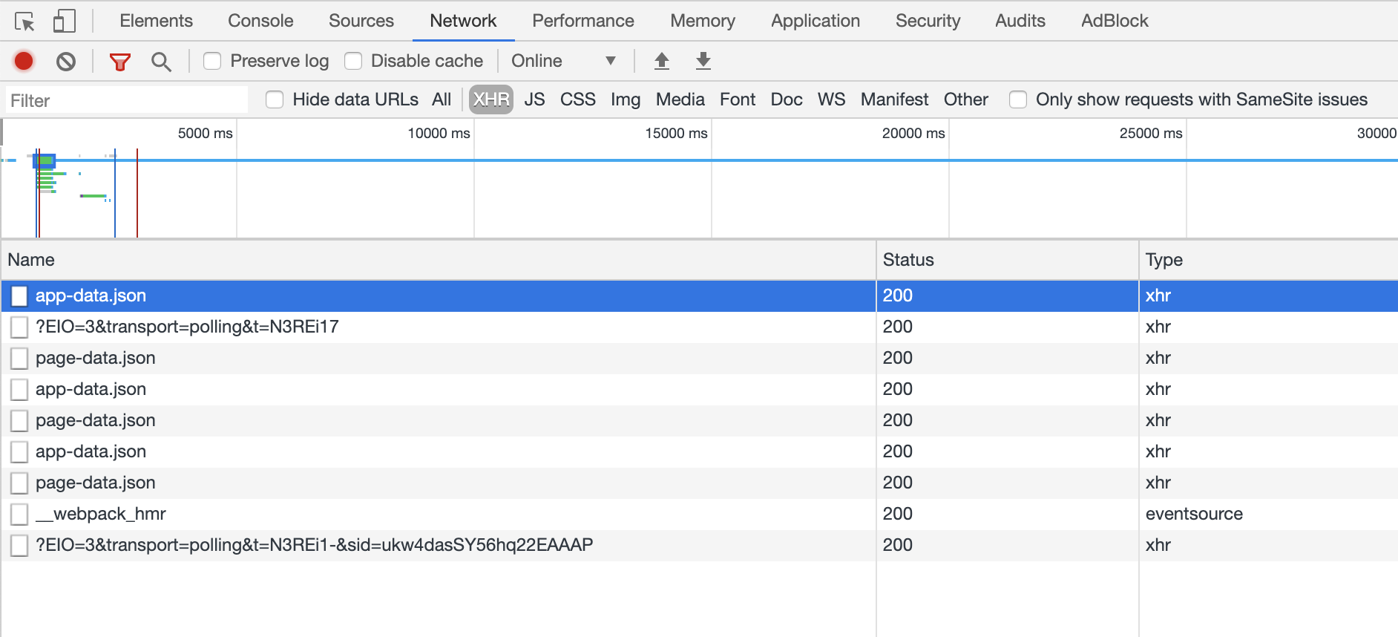Viewport: 1398px width, 637px height.
Task: Open the AdBlock tab
Action: [1115, 21]
